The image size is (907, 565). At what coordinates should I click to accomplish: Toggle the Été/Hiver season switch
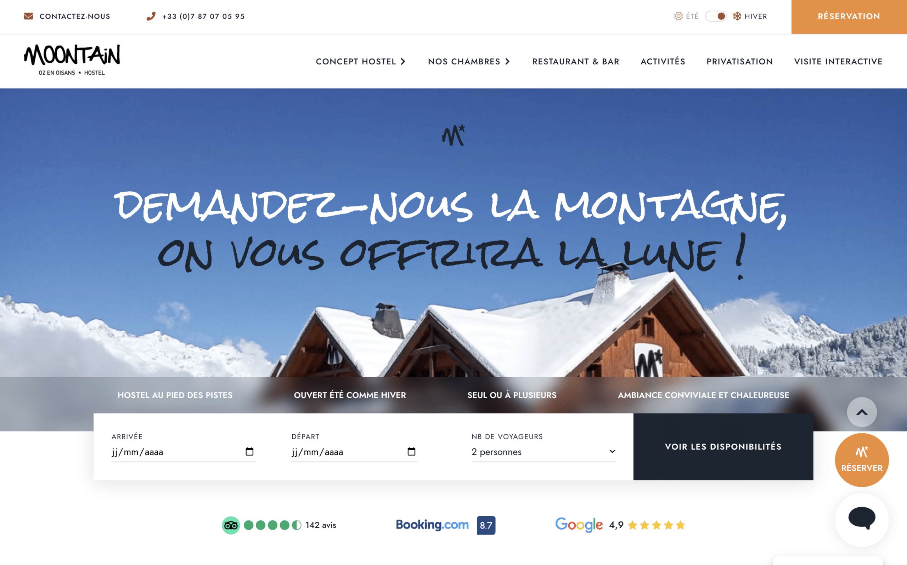[716, 16]
